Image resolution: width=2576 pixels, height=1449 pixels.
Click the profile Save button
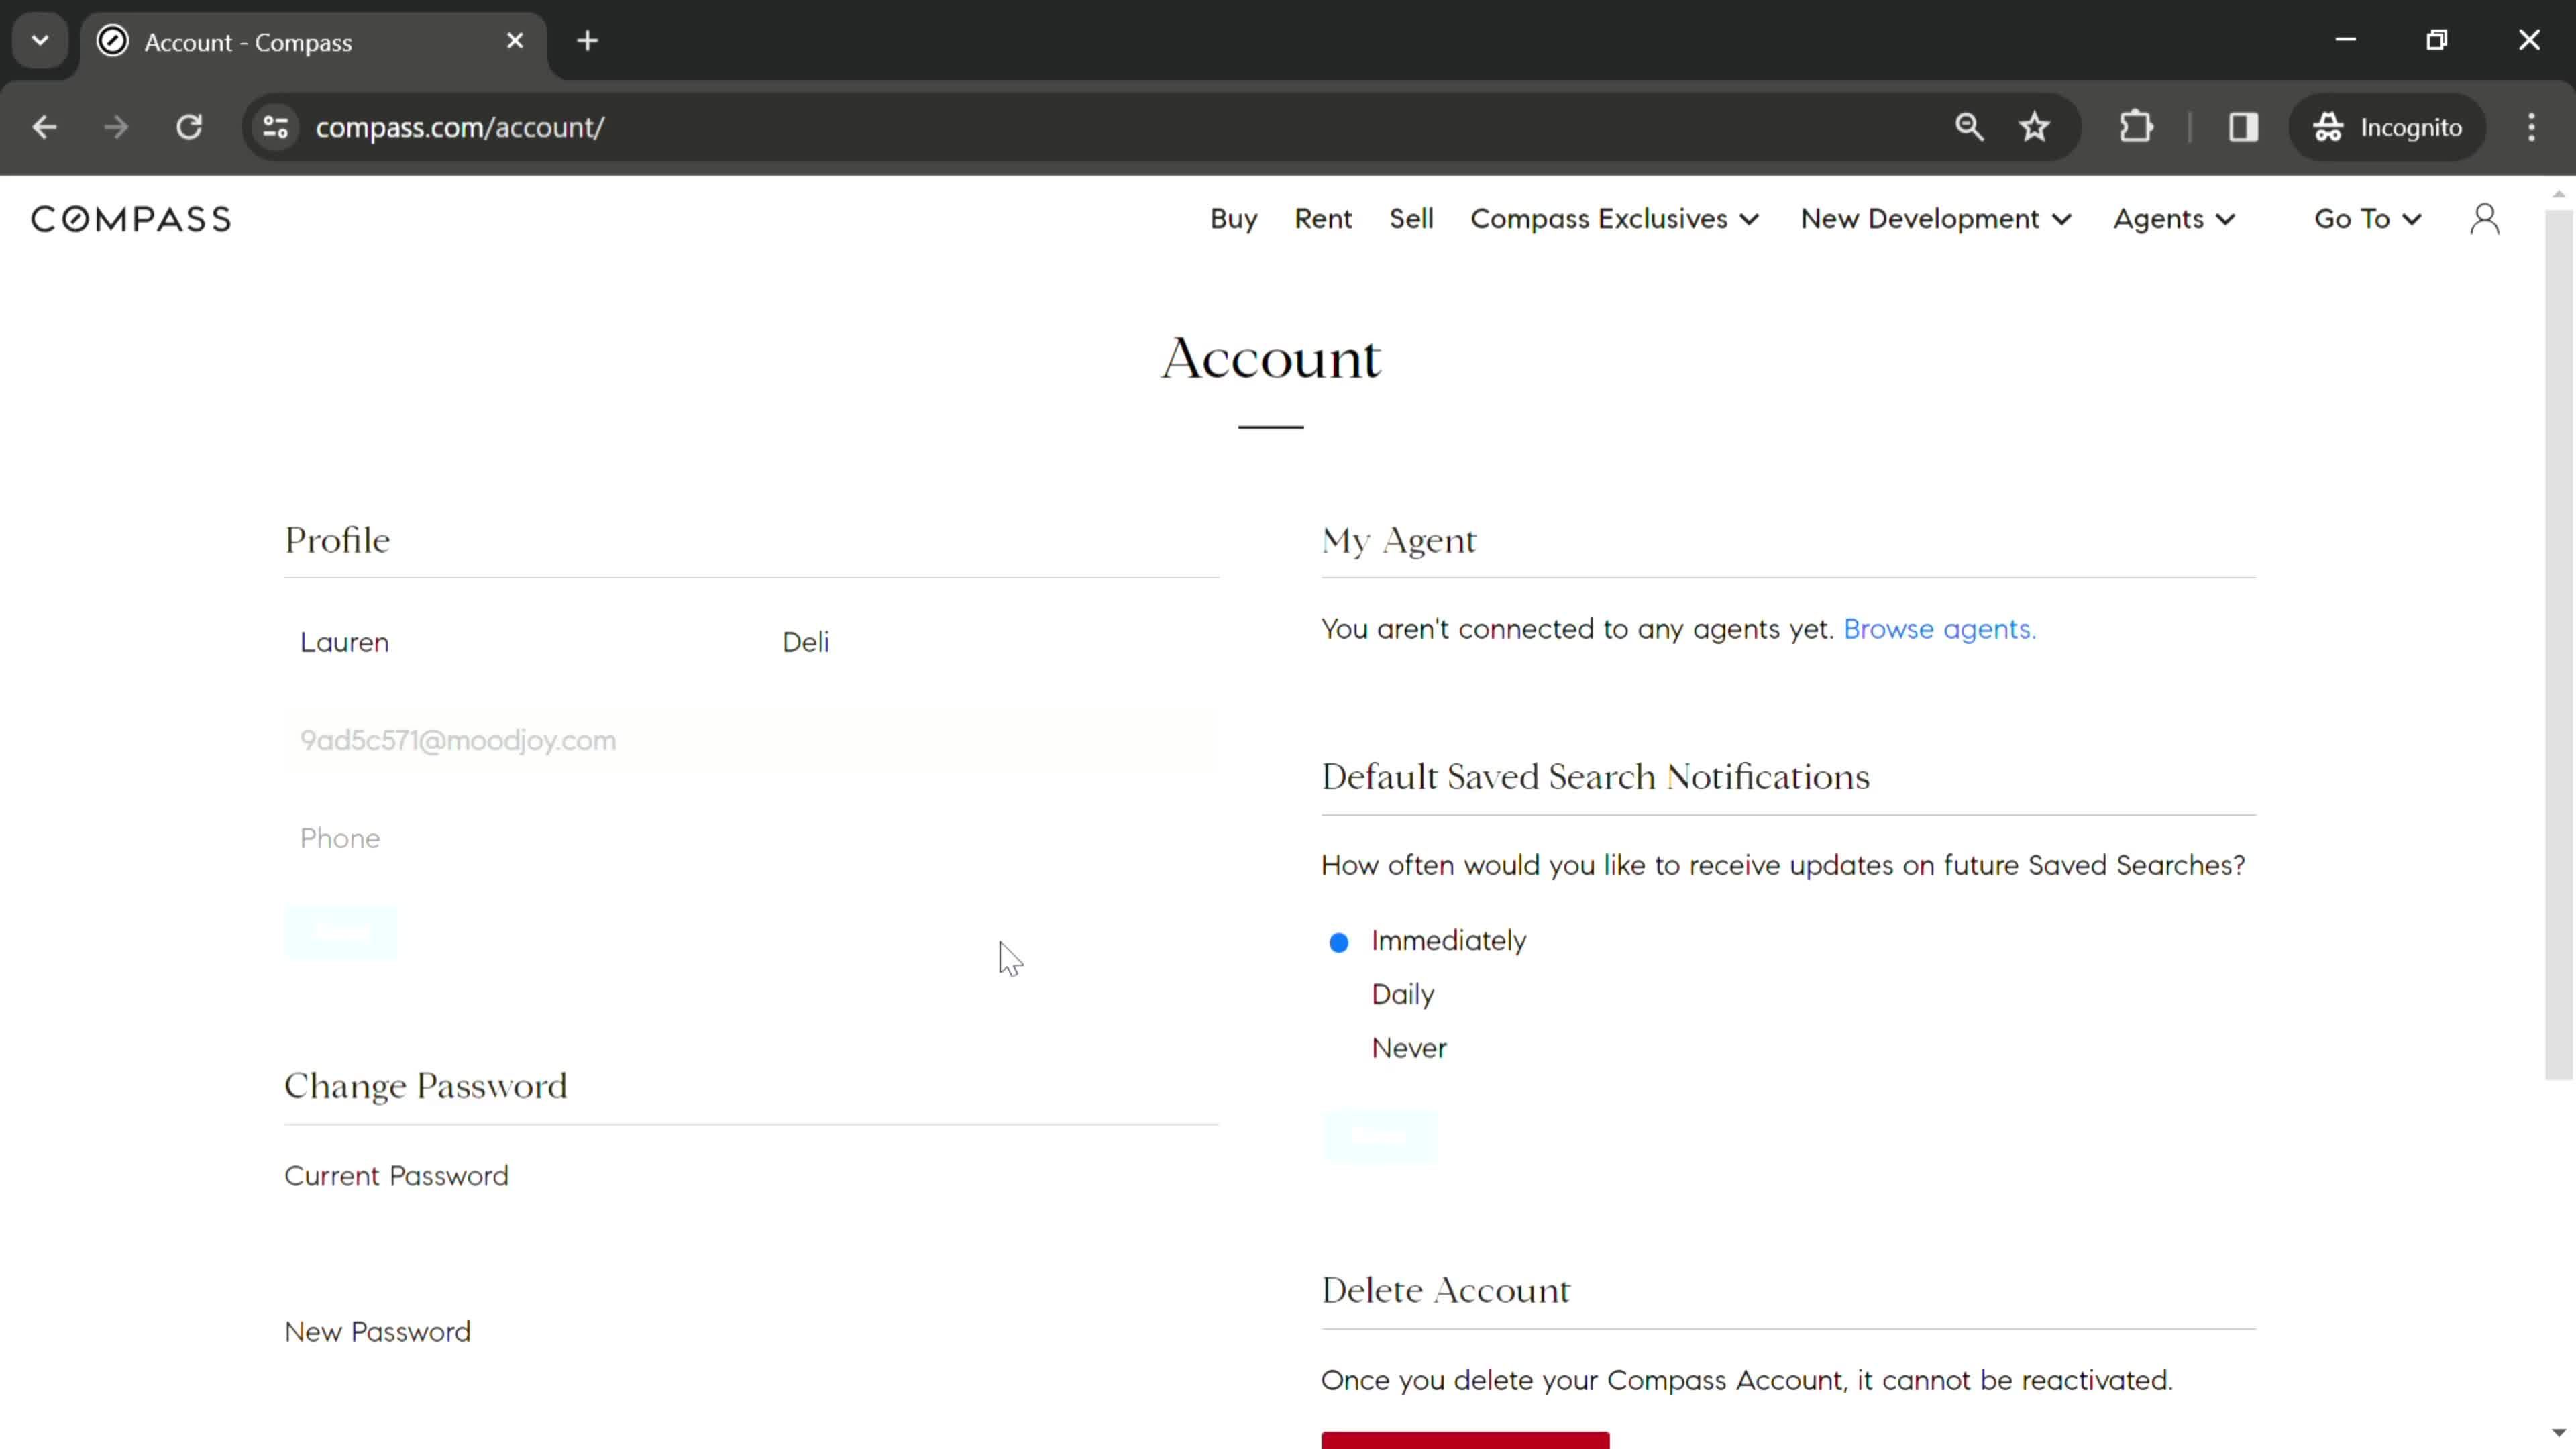[341, 933]
